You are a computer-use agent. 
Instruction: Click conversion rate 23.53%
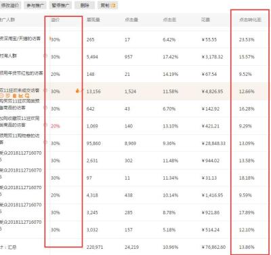click(x=247, y=39)
